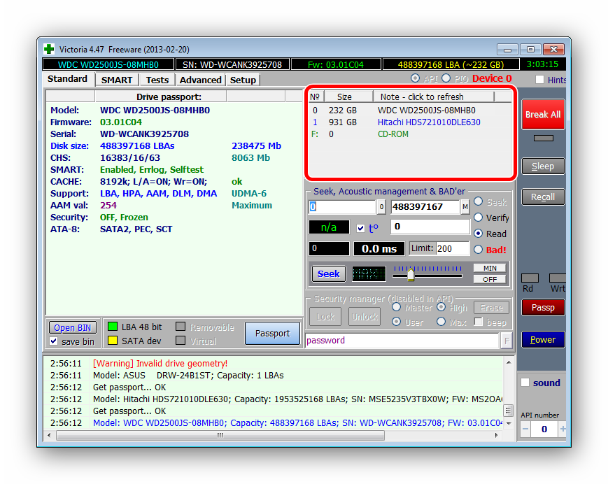Click the blue Power button

(542, 340)
